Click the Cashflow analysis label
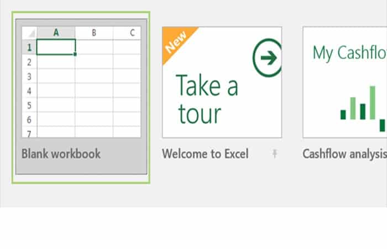The width and height of the screenshot is (387, 249). tap(344, 154)
